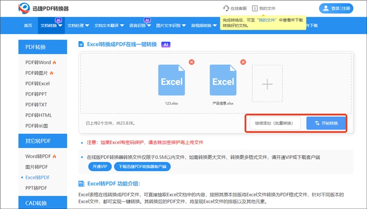Viewport: 367px width, 209px height.
Task: Open the 文档文本翻译 nav menu
Action: point(109,25)
